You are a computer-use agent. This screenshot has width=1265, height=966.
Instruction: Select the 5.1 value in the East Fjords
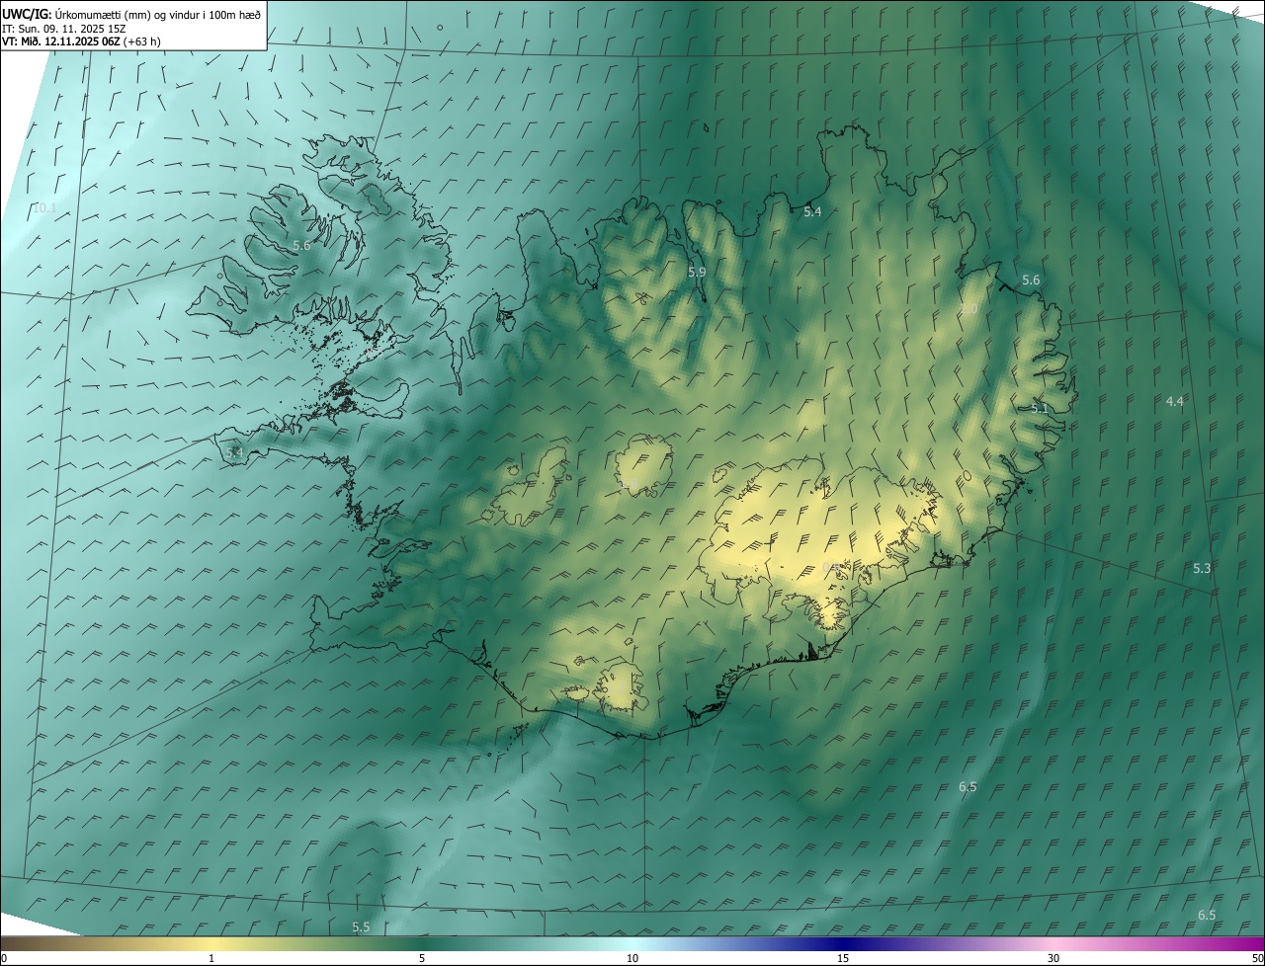(1039, 409)
